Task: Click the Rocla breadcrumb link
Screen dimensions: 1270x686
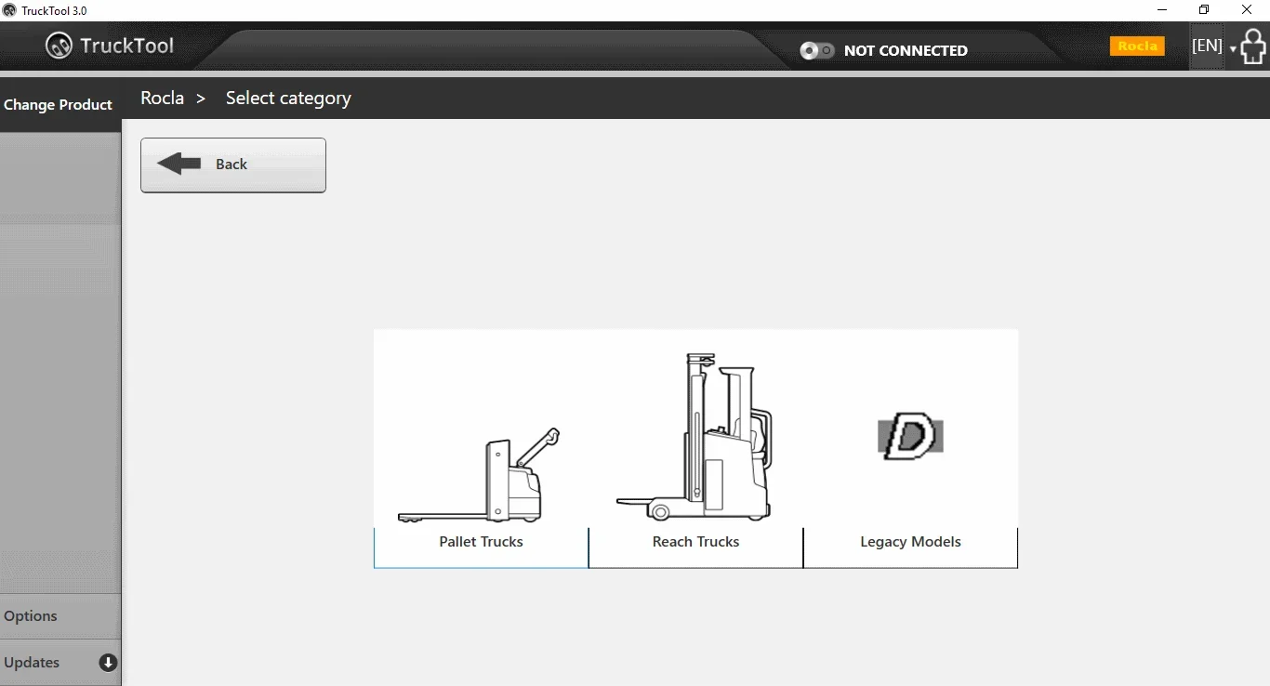Action: click(162, 98)
